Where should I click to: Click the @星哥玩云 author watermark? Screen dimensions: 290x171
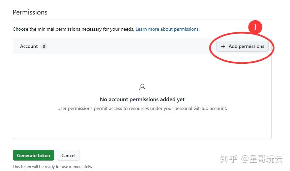tap(262, 159)
